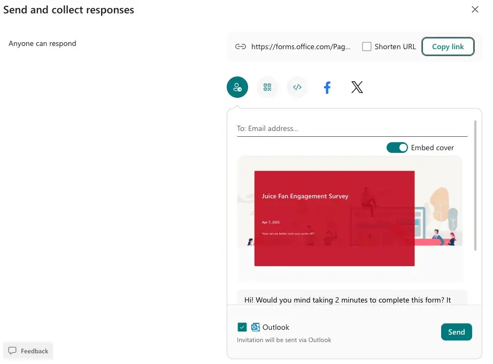This screenshot has width=493, height=364.
Task: Close the Send and collect responses dialog
Action: [x=475, y=9]
